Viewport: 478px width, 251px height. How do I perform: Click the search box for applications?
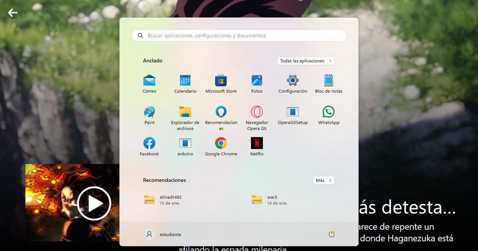(239, 35)
